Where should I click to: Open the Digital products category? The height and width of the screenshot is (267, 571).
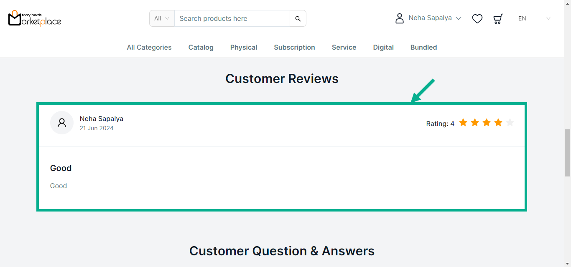click(383, 48)
